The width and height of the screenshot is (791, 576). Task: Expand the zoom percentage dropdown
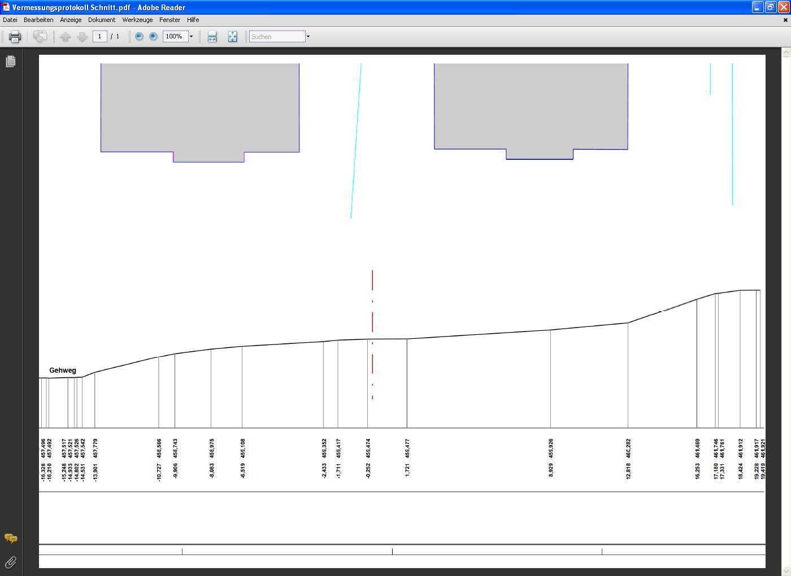[x=191, y=37]
